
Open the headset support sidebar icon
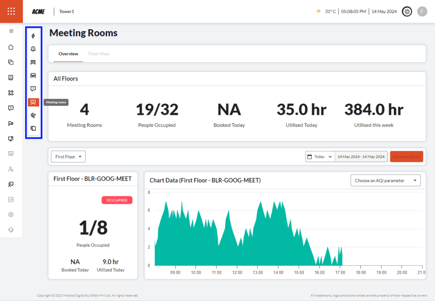point(11,230)
